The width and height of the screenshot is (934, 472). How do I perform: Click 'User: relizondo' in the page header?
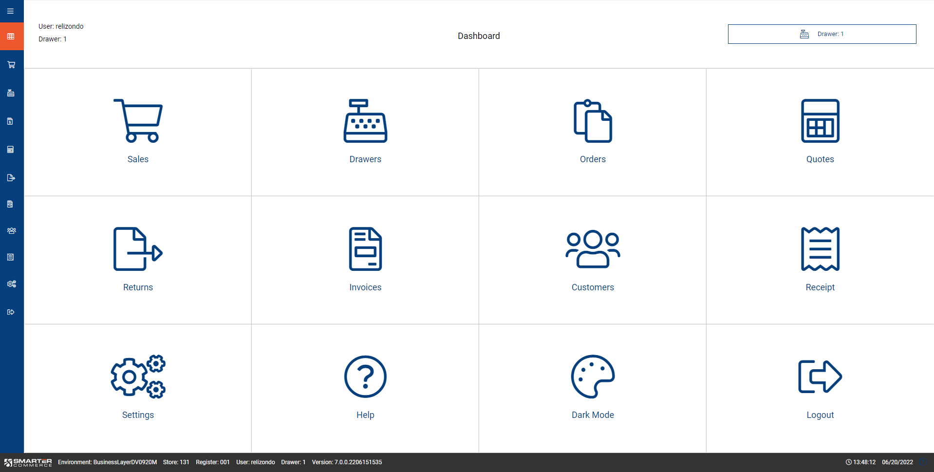click(x=61, y=26)
